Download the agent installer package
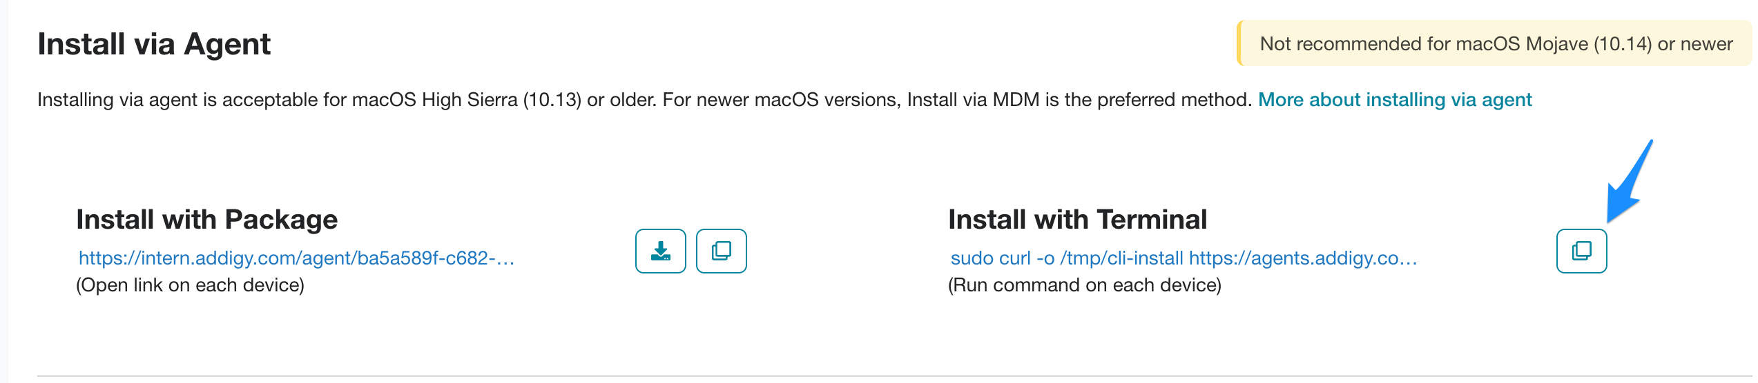The height and width of the screenshot is (383, 1758). coord(660,251)
